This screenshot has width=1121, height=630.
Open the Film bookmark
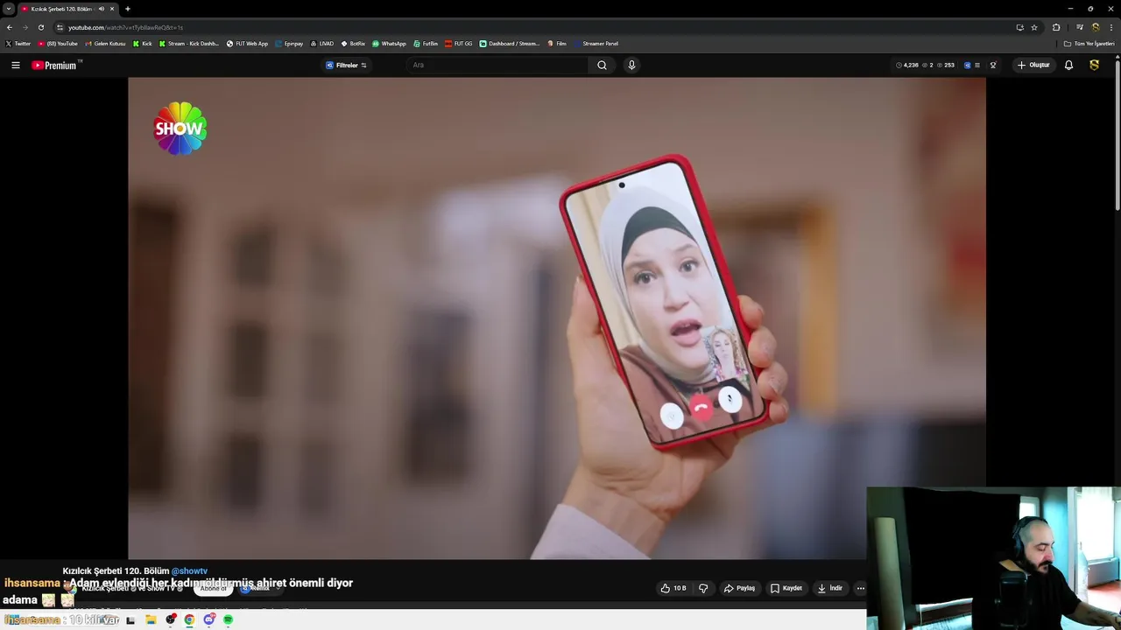pyautogui.click(x=557, y=44)
